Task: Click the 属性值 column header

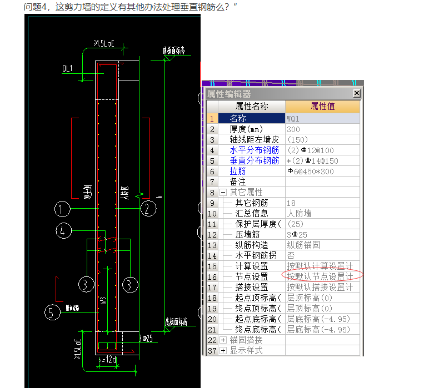Action: (322, 107)
